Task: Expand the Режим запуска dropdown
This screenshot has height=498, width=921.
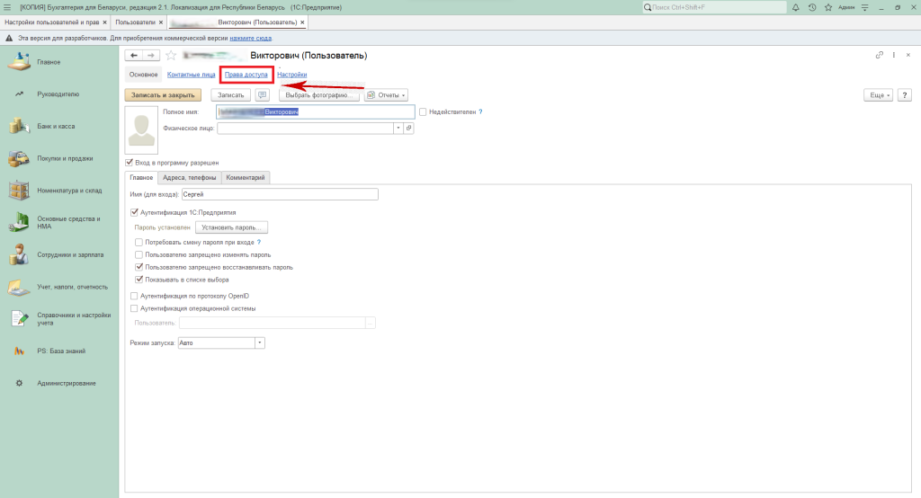Action: click(260, 342)
